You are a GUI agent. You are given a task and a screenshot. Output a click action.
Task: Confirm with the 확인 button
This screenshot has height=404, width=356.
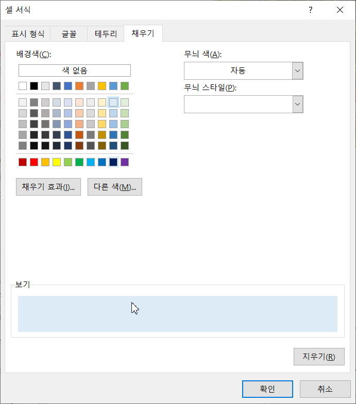tap(267, 389)
